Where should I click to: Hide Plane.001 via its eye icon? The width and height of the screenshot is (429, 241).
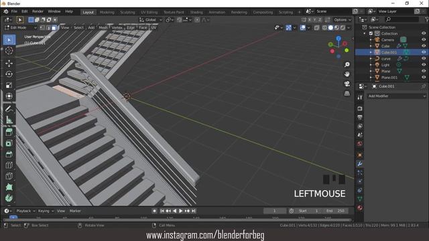click(424, 78)
